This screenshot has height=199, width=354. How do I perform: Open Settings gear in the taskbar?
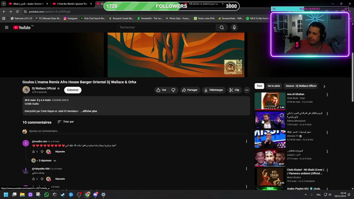click(103, 195)
